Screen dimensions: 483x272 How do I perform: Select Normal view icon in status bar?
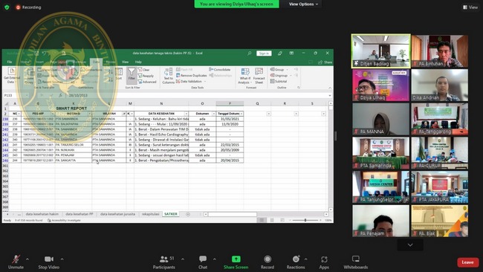[x=262, y=220]
